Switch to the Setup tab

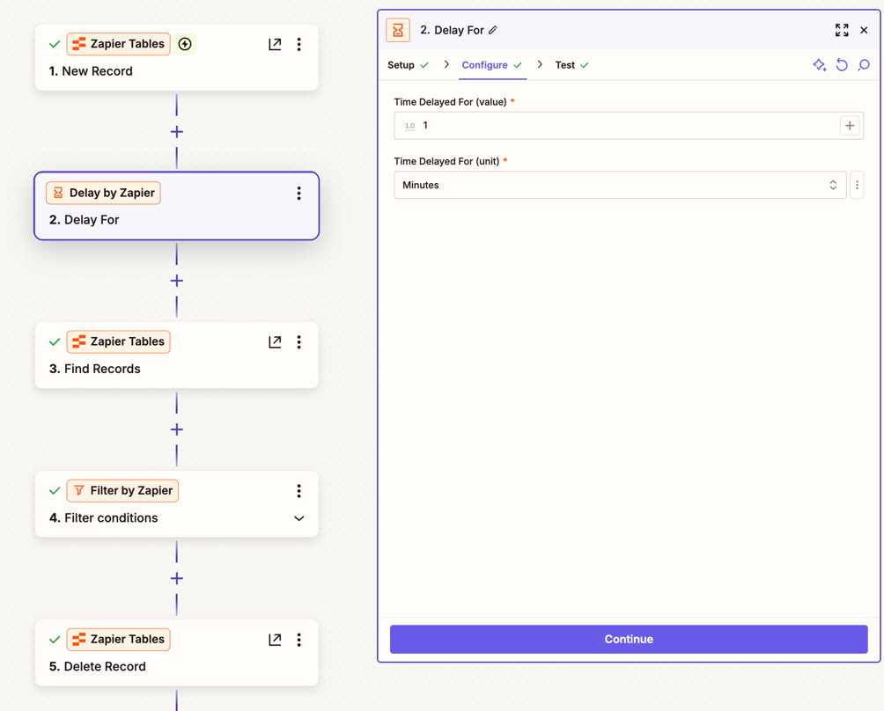point(408,65)
